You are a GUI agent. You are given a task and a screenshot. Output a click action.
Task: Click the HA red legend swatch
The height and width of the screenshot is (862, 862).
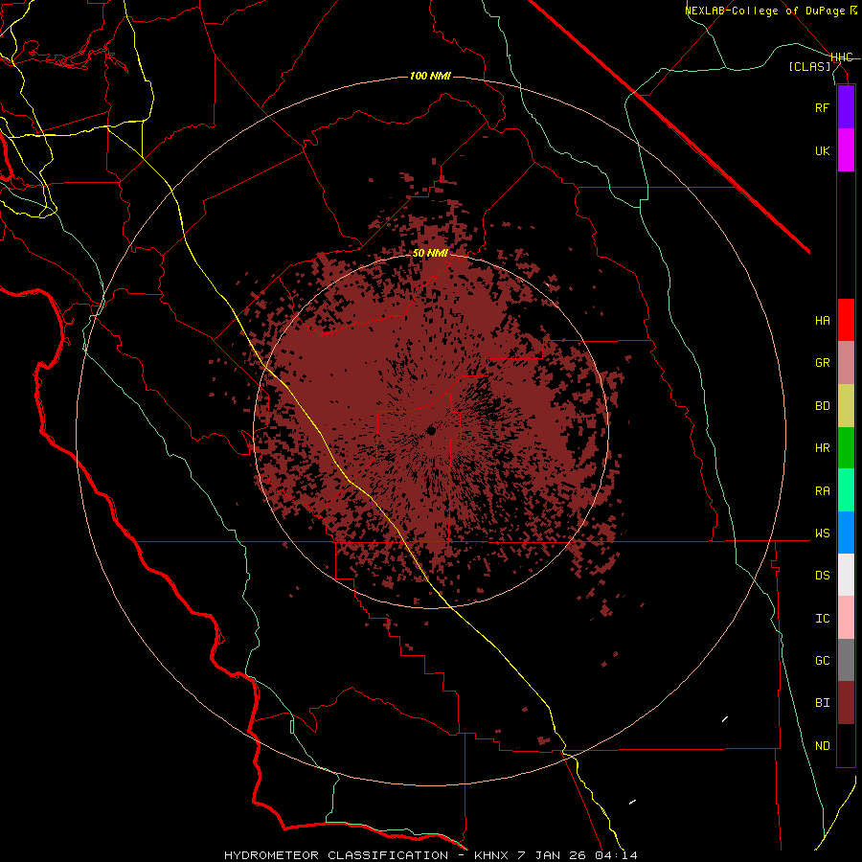[x=846, y=320]
